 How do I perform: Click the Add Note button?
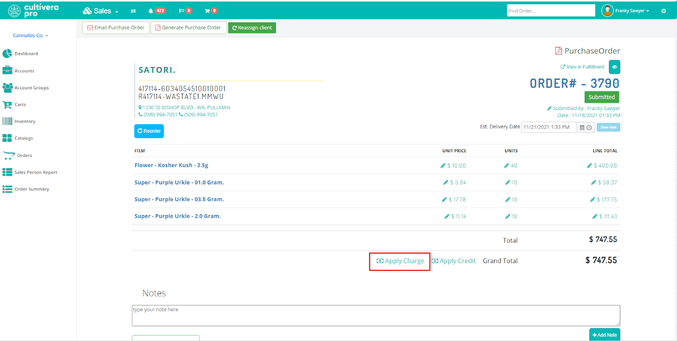(x=605, y=335)
